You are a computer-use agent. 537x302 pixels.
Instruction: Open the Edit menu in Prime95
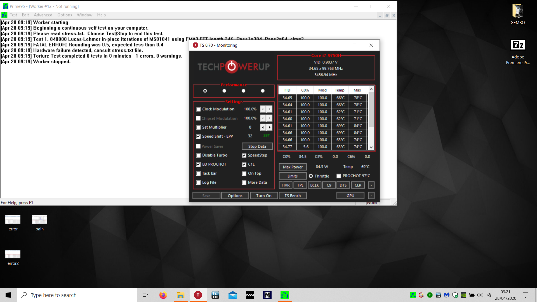(x=25, y=15)
